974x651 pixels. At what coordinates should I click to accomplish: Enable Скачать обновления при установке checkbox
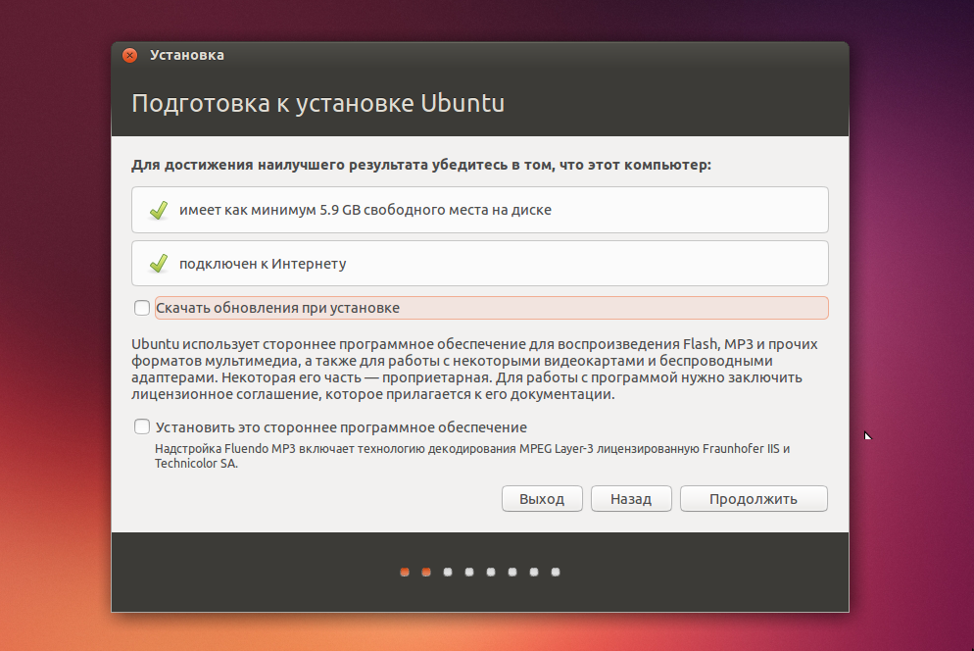click(142, 308)
